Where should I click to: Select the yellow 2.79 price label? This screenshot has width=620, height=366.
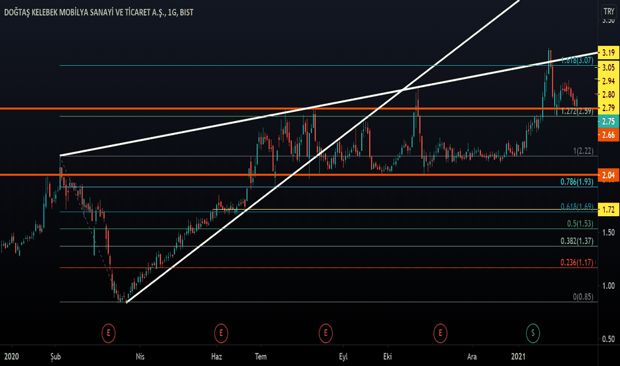point(609,108)
